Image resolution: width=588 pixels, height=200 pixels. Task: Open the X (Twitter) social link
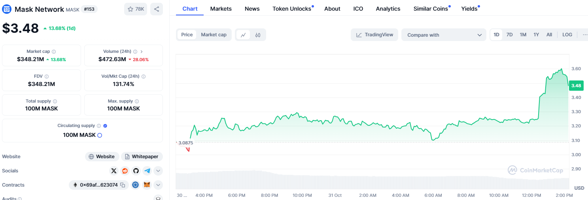coord(114,171)
